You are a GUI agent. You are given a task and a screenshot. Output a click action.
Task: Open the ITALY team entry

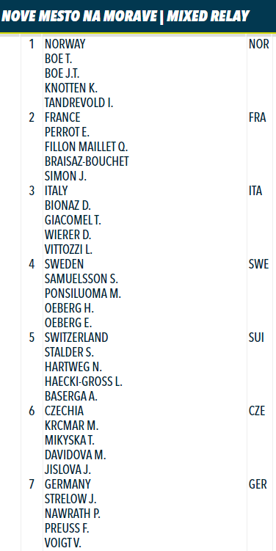click(57, 191)
